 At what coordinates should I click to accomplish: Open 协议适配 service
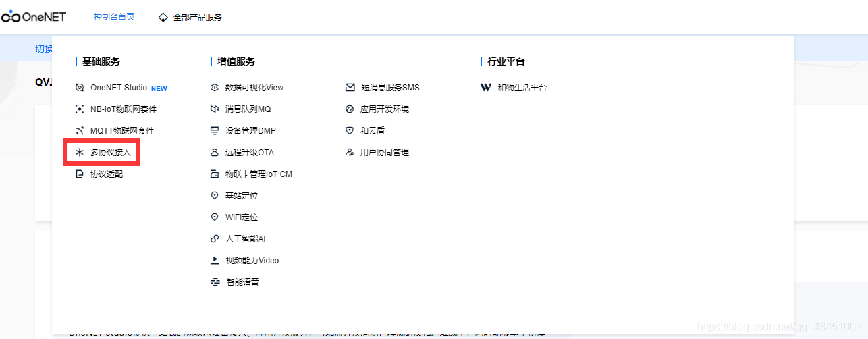[x=107, y=174]
